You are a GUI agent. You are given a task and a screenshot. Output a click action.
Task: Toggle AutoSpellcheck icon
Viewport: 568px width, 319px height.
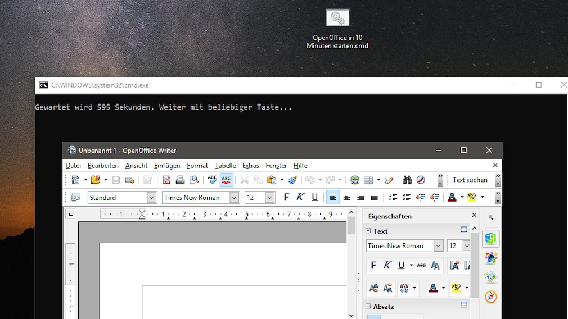pos(226,180)
